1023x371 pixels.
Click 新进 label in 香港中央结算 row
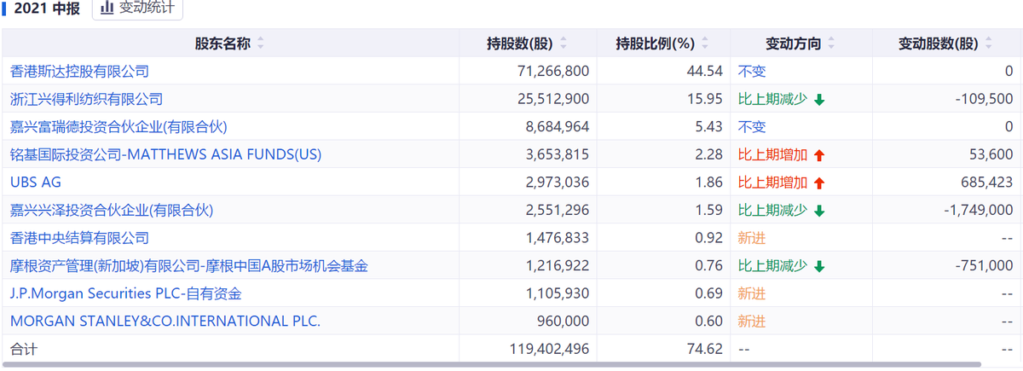click(752, 238)
